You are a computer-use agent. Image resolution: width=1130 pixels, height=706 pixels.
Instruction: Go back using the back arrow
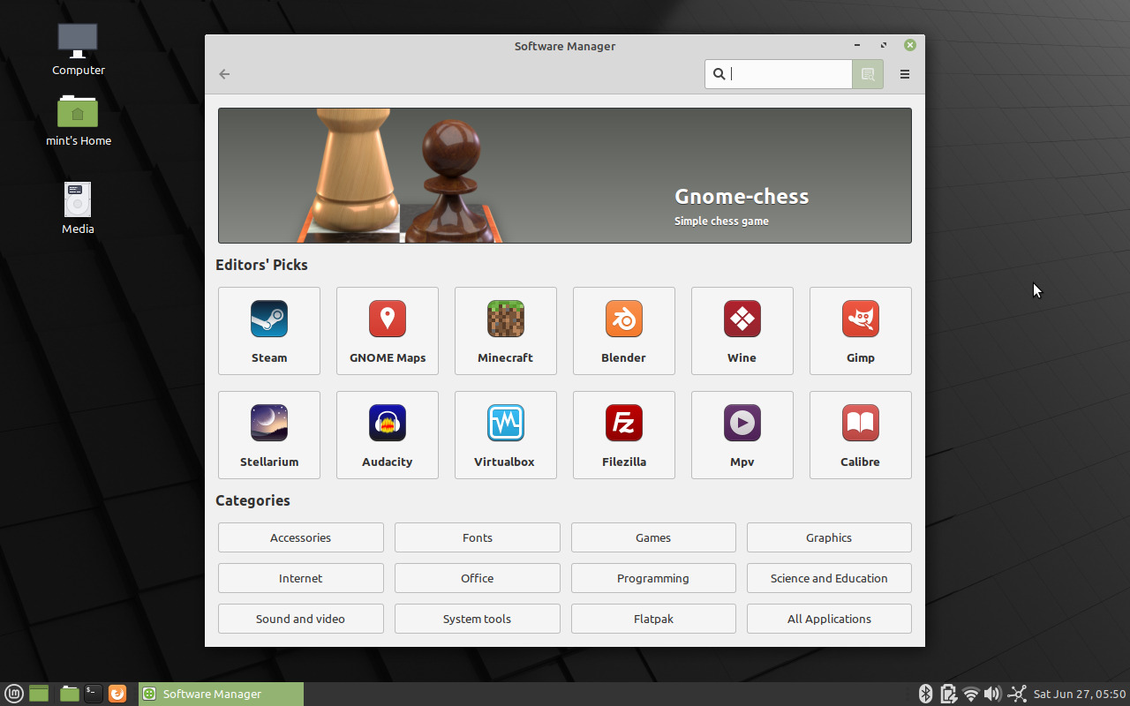click(x=224, y=74)
